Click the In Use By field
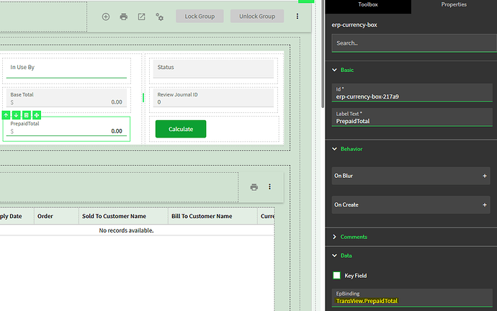 pos(66,68)
